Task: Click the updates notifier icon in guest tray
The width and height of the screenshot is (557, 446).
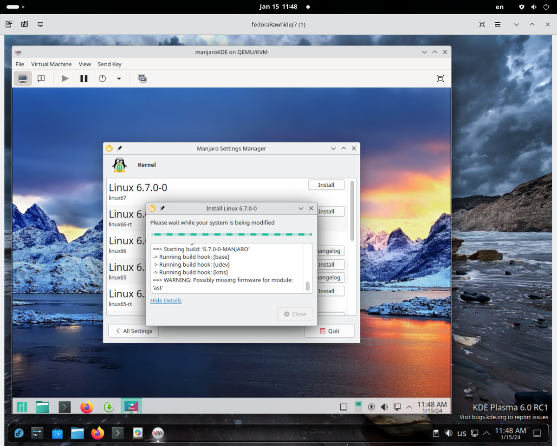Action: point(371,407)
